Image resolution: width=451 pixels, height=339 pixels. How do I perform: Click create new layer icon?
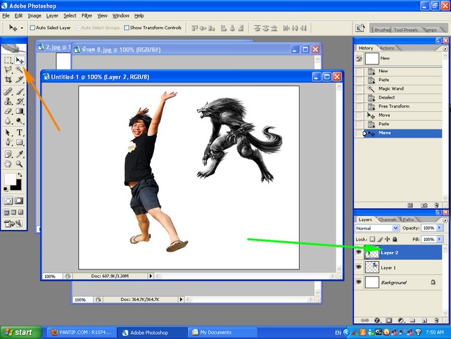click(424, 320)
